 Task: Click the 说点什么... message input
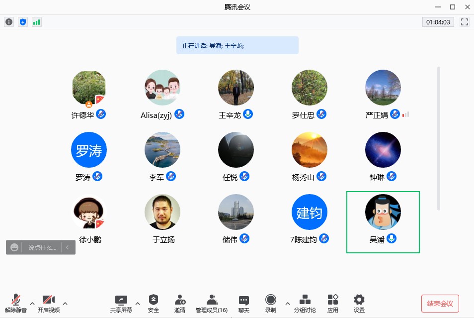(42, 247)
